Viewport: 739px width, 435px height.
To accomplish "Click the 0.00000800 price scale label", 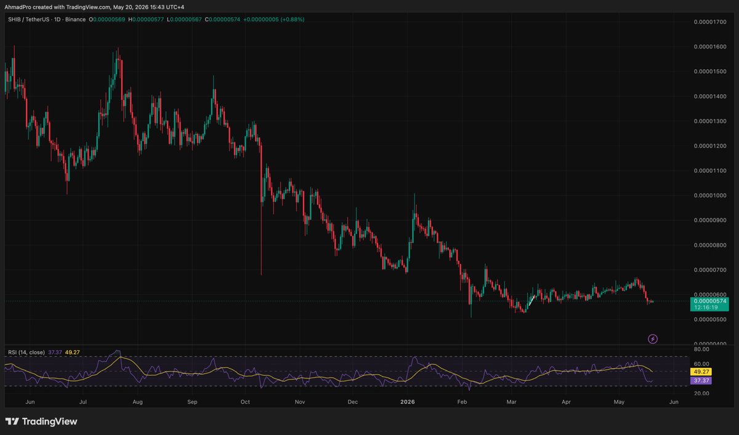I will [711, 245].
